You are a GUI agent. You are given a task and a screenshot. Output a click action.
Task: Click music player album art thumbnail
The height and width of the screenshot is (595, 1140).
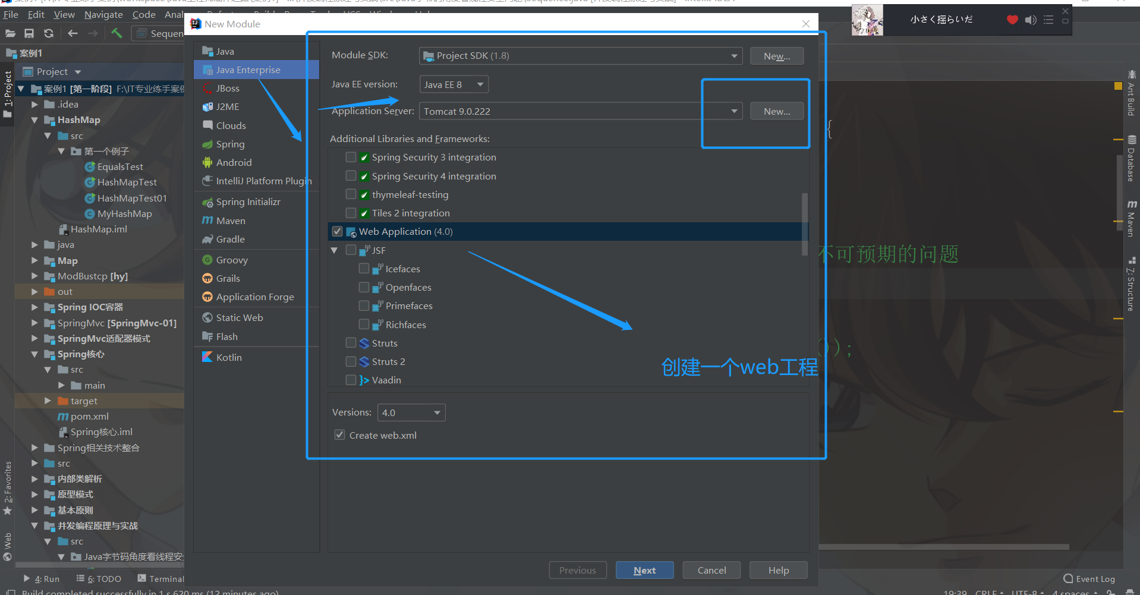pos(867,20)
